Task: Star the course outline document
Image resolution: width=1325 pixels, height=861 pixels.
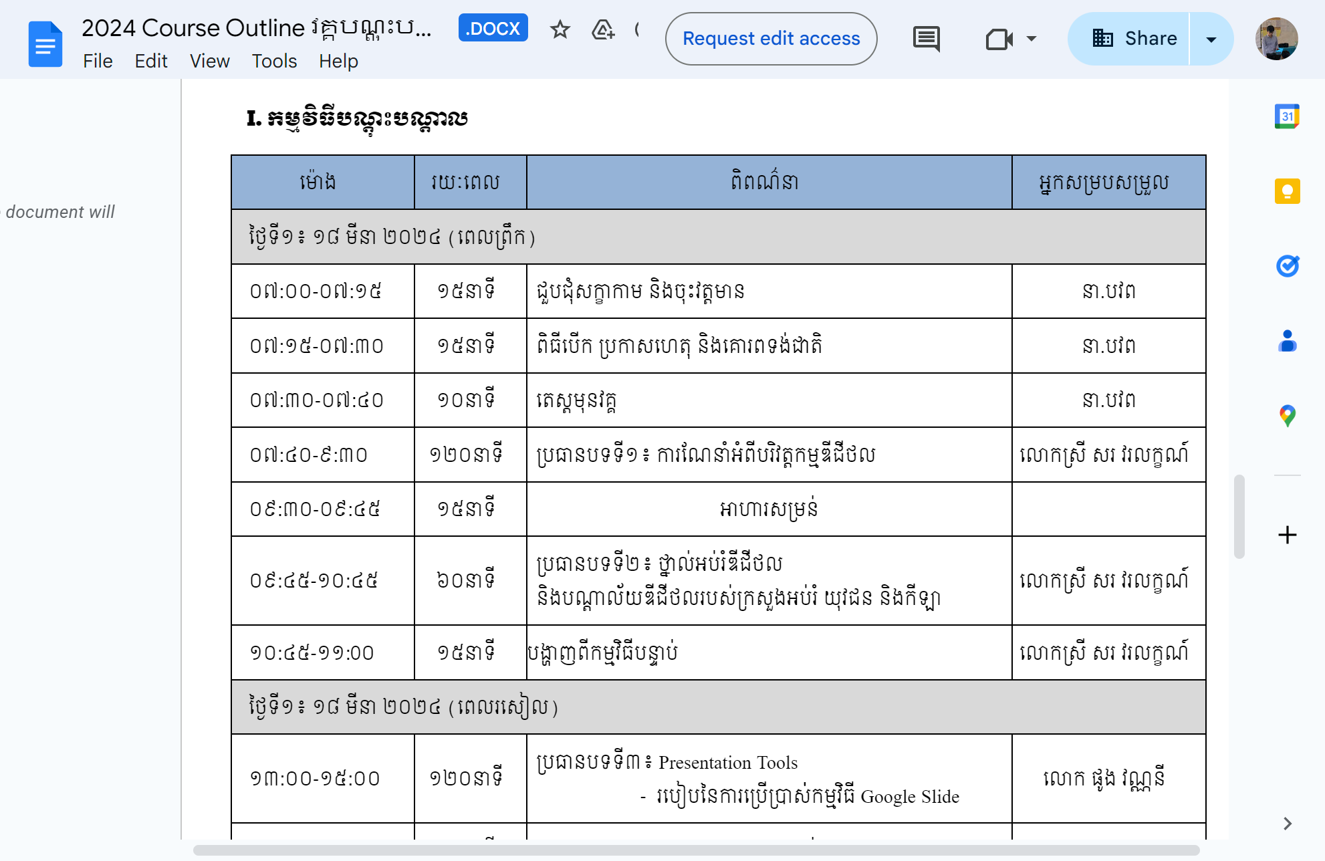Action: tap(560, 30)
